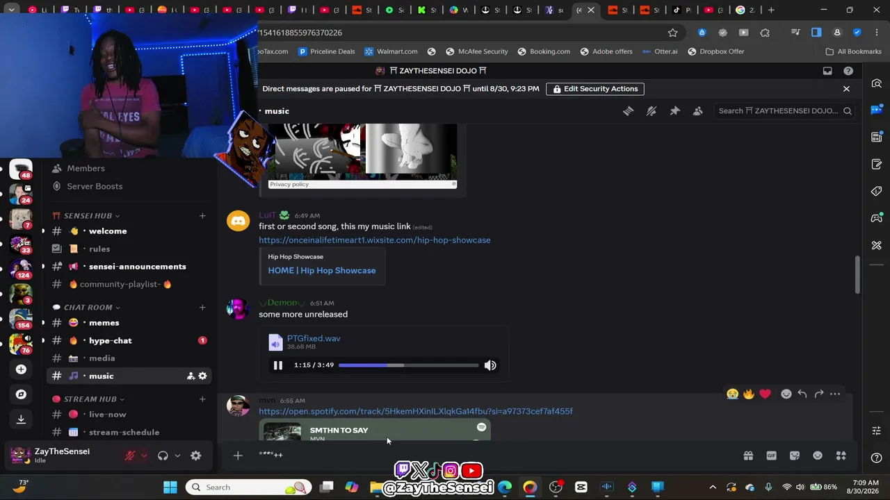Open Discover servers compass icon
Image resolution: width=890 pixels, height=500 pixels.
point(21,394)
